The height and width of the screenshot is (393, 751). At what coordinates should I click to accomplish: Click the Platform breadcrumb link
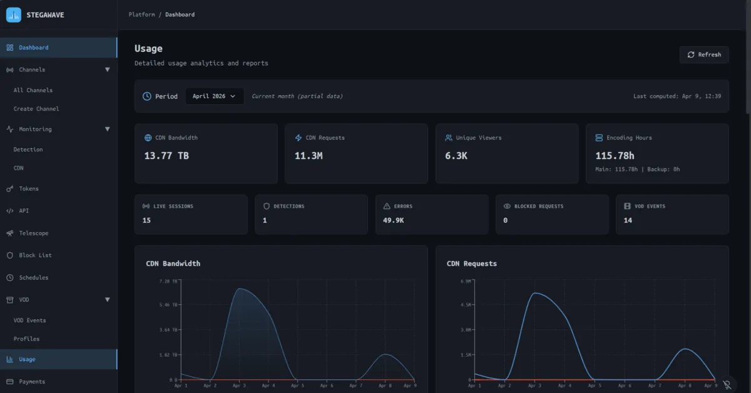[x=141, y=14]
